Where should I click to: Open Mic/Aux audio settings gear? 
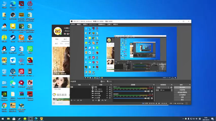click(x=152, y=91)
